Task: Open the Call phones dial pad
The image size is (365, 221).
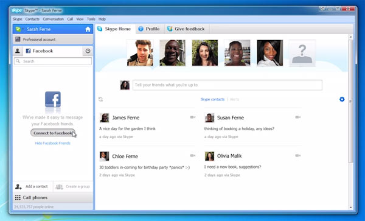Action: point(53,197)
